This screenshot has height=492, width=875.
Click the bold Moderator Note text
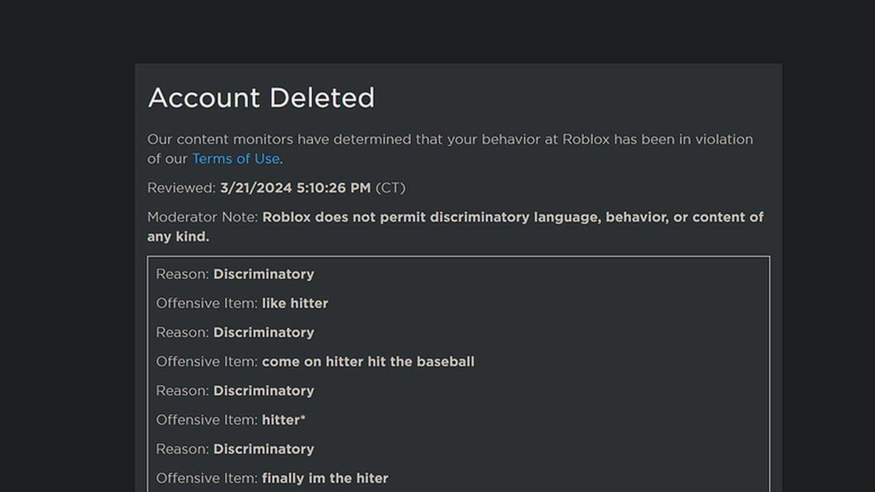point(513,217)
